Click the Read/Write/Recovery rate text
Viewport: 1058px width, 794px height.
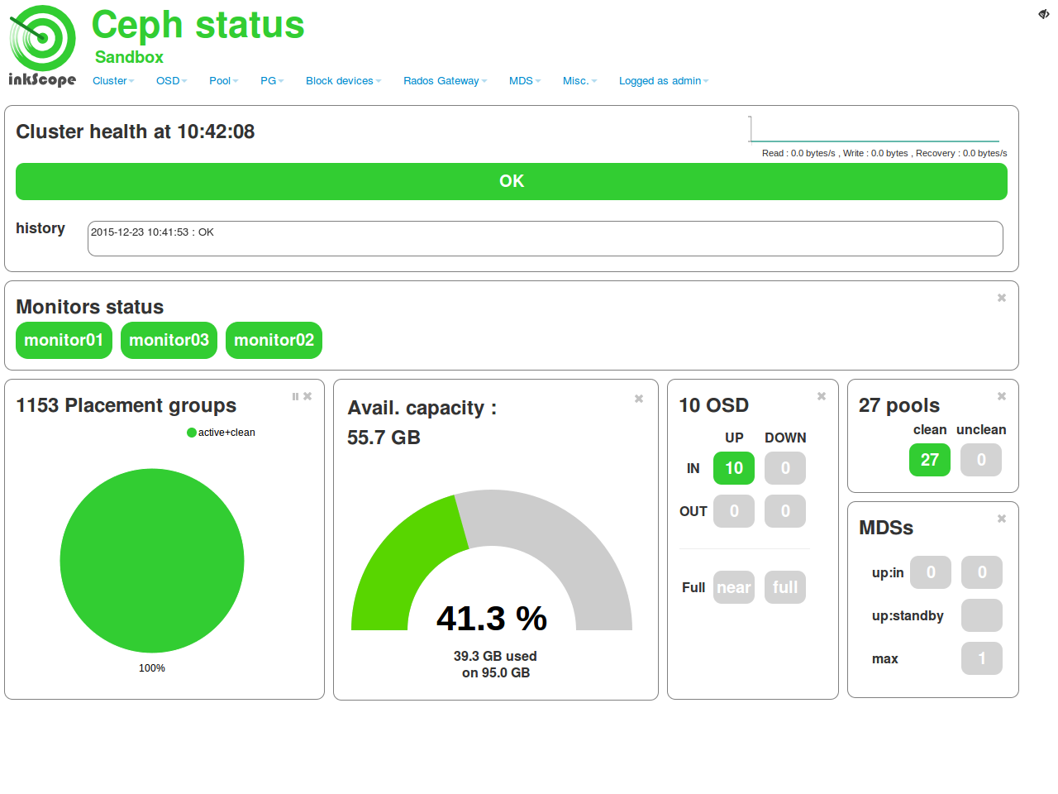click(884, 153)
